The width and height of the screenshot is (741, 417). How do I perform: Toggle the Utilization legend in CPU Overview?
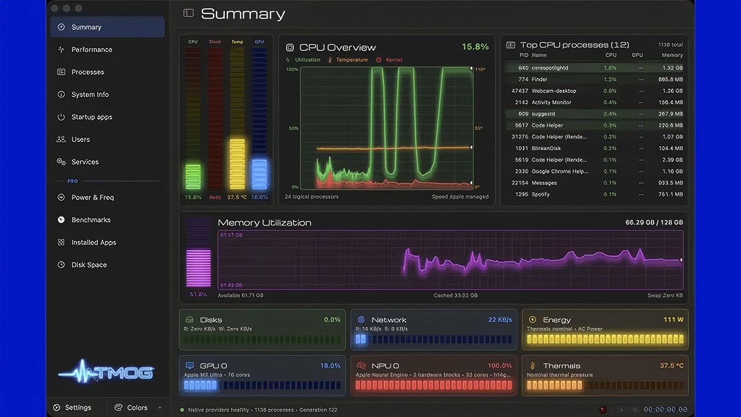click(303, 60)
